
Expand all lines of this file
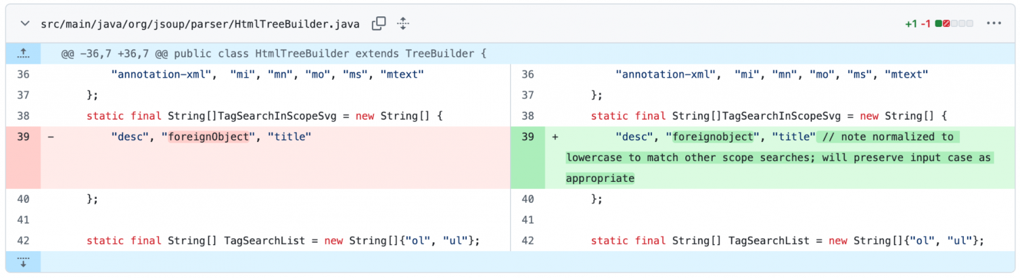(x=403, y=24)
